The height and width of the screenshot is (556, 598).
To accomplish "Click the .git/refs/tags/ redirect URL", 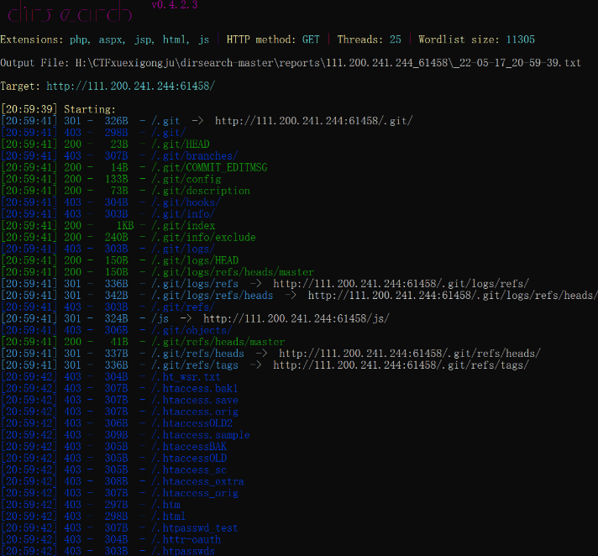I will (x=401, y=365).
